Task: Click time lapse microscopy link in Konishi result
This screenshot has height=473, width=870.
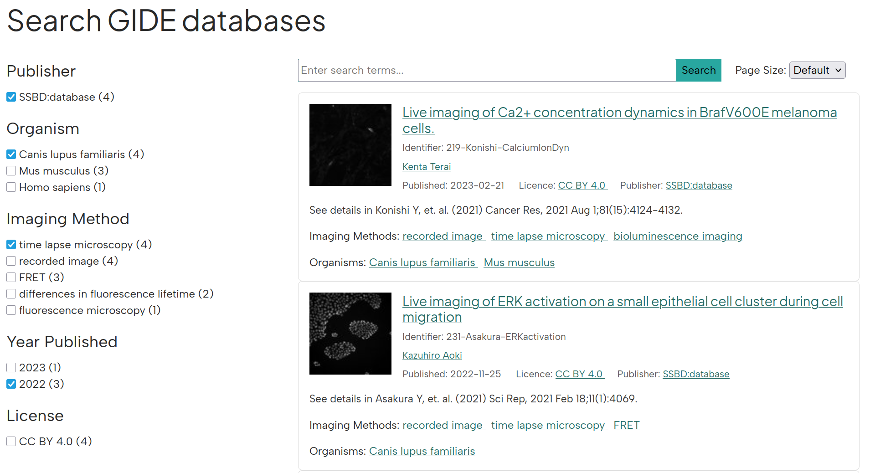Action: pyautogui.click(x=549, y=236)
